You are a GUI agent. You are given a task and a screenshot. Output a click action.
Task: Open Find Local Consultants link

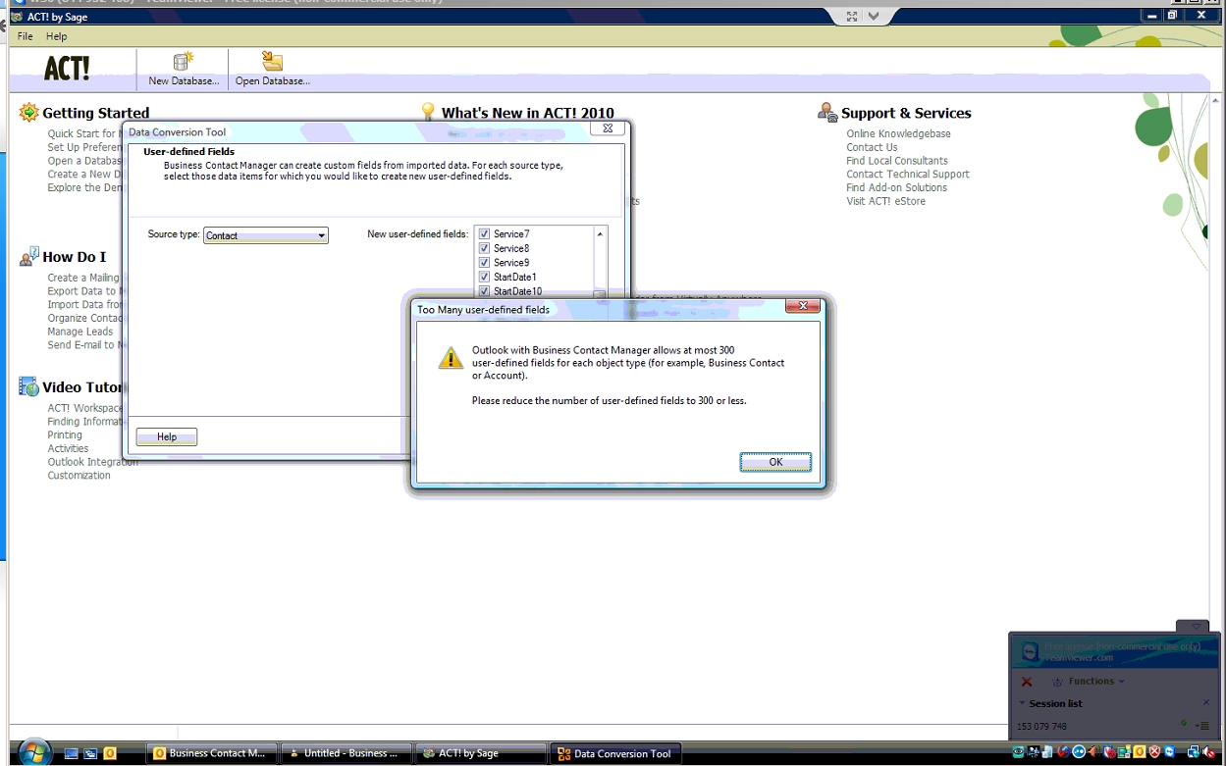897,161
